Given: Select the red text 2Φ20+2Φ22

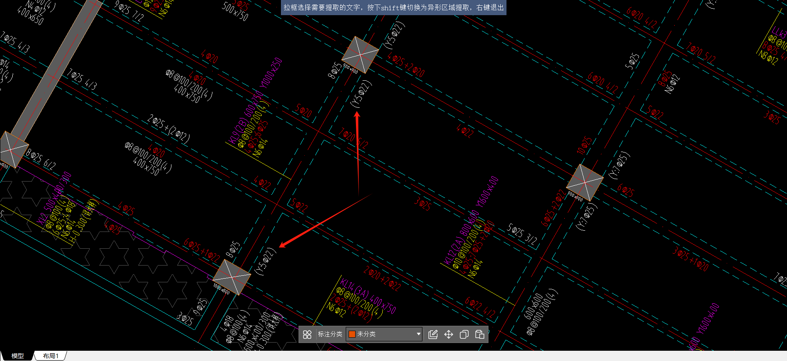Looking at the screenshot, I should point(383,279).
